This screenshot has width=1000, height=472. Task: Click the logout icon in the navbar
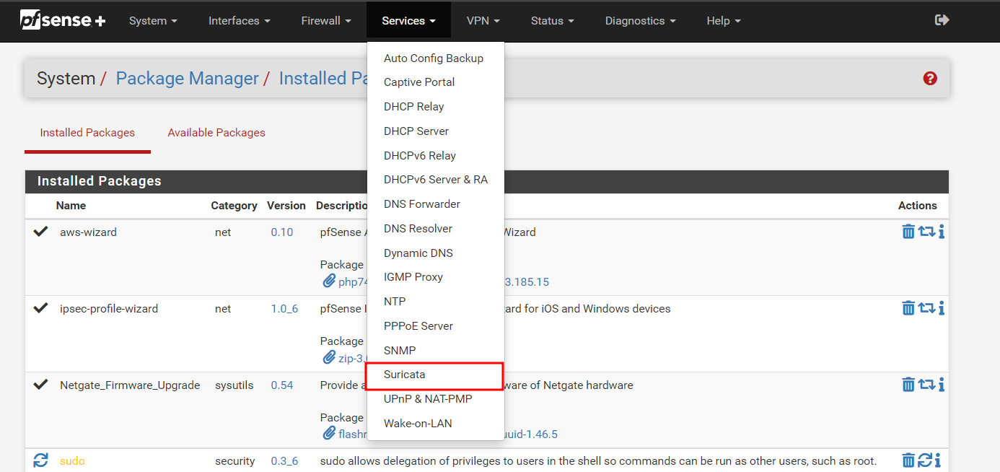(942, 20)
